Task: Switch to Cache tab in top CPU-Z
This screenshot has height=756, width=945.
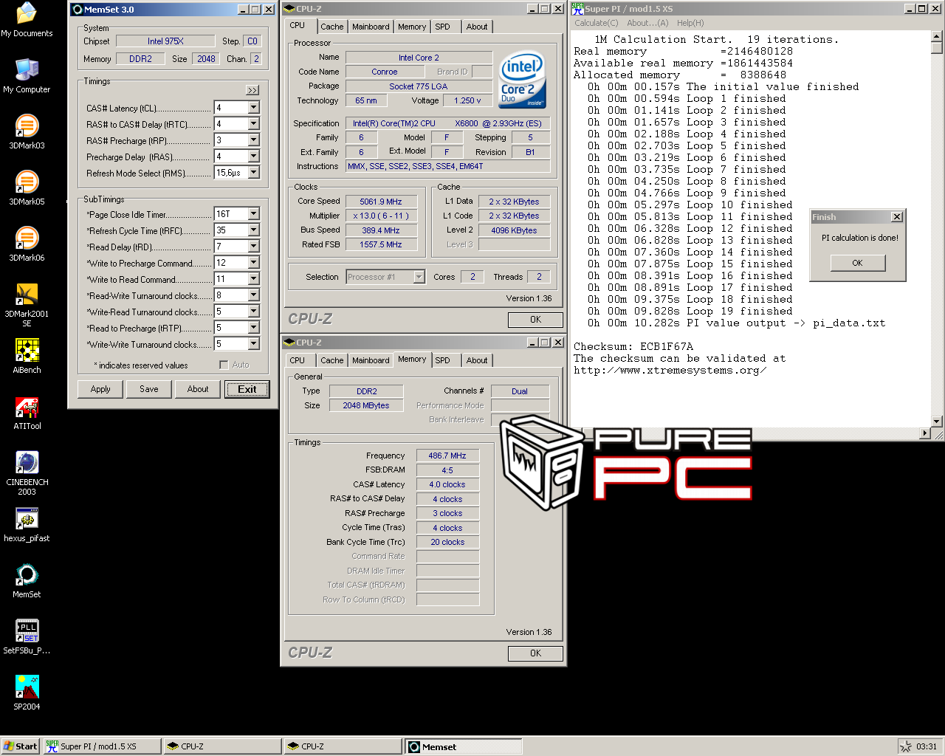Action: [x=331, y=27]
